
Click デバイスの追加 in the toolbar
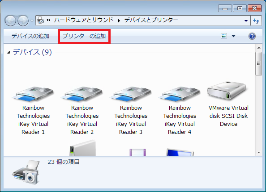point(30,36)
